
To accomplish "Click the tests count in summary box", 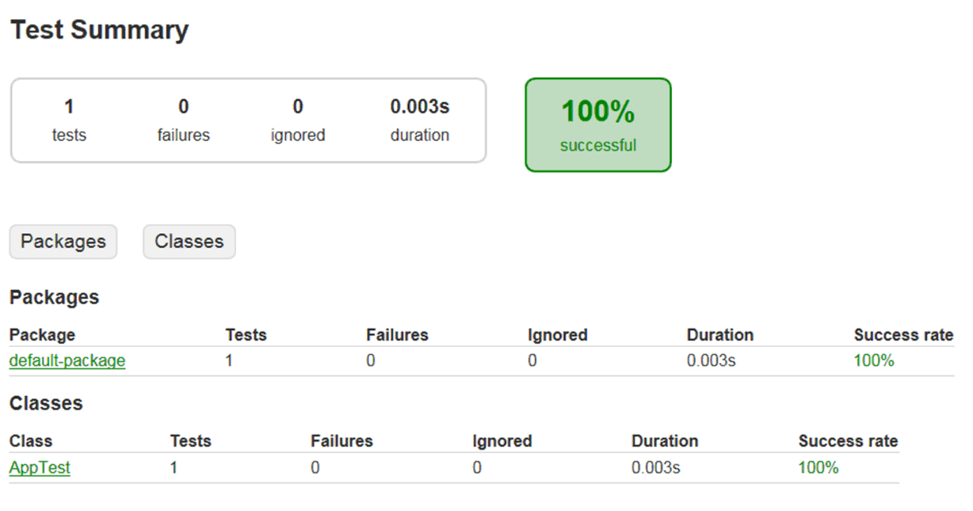I will 69,107.
